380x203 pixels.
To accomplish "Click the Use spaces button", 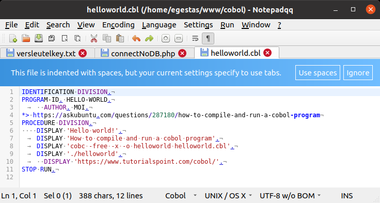I will [x=318, y=72].
